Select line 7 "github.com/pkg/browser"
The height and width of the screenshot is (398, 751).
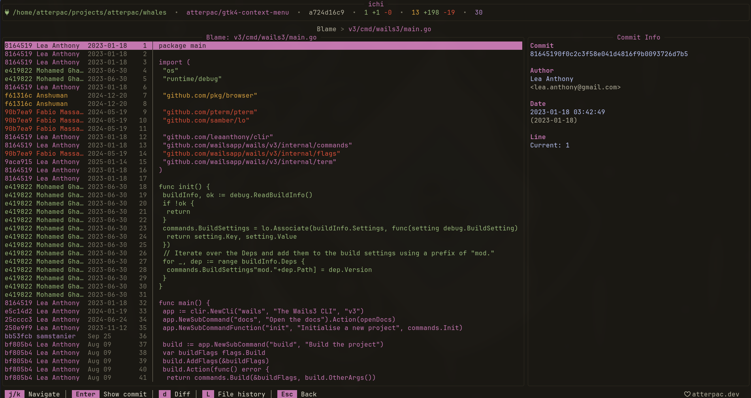(263, 95)
